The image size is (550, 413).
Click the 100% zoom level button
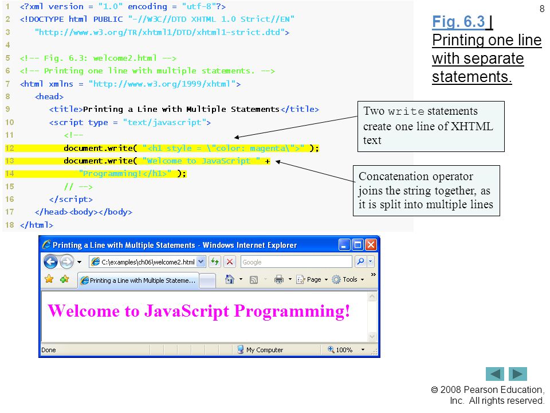click(340, 350)
